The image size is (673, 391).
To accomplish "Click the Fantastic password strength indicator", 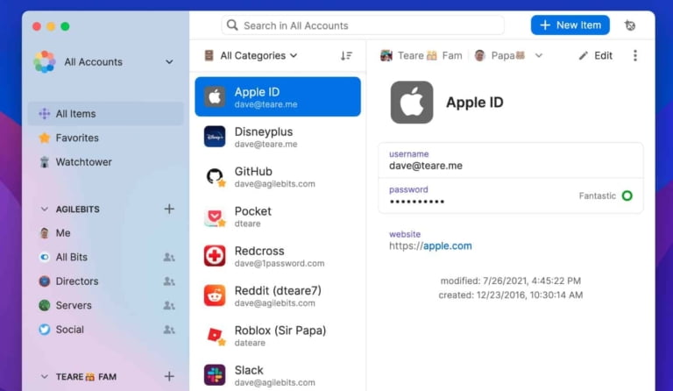I will coord(606,195).
